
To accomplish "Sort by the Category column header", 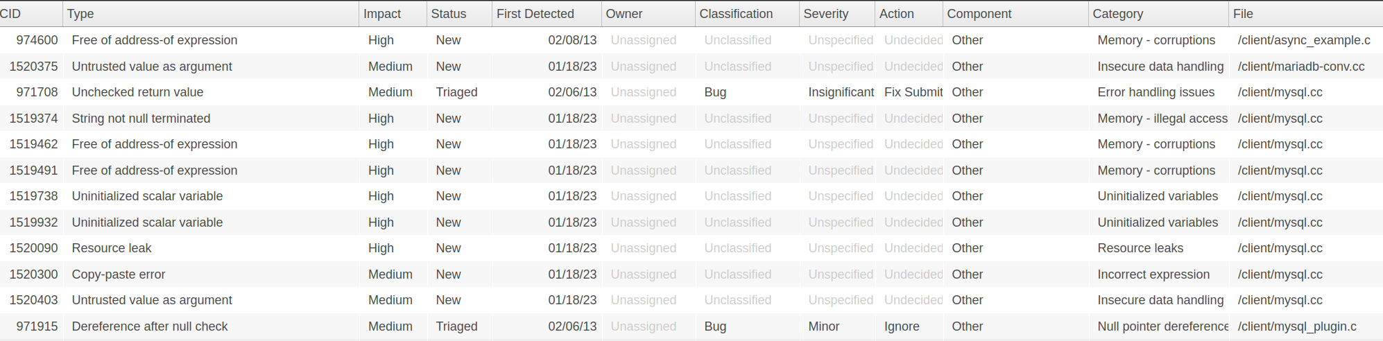I will click(x=1117, y=14).
